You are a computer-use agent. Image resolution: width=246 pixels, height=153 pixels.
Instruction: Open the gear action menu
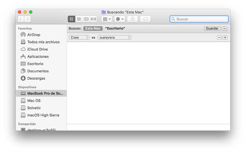click(x=120, y=19)
